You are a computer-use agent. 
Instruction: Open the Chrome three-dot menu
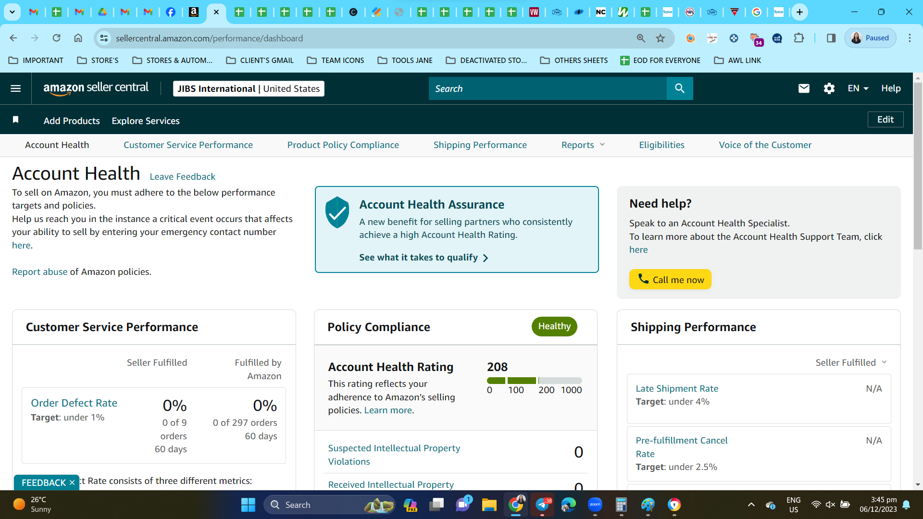coord(910,38)
